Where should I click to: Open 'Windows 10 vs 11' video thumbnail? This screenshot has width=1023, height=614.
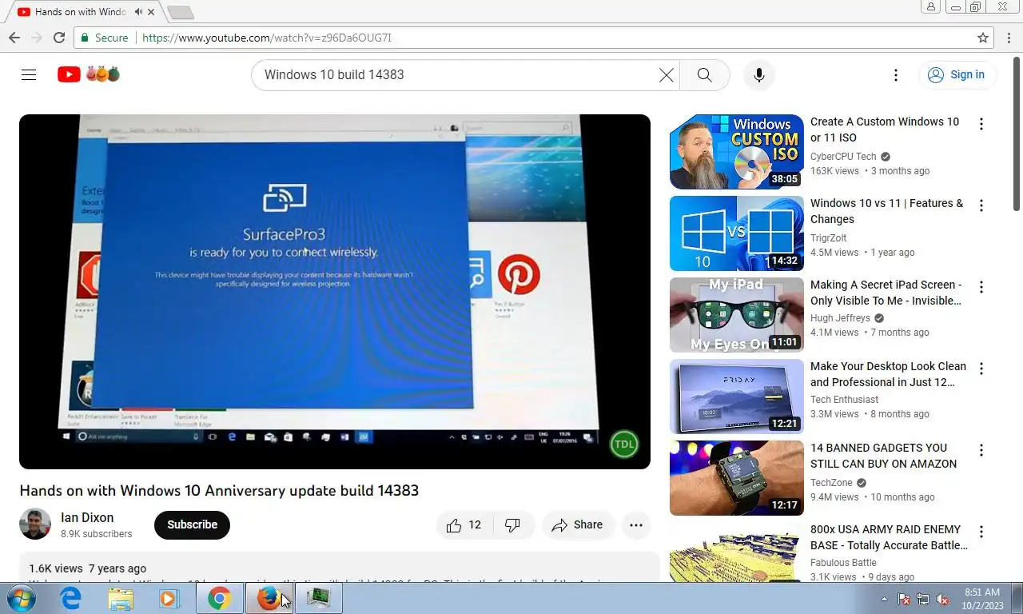click(737, 233)
